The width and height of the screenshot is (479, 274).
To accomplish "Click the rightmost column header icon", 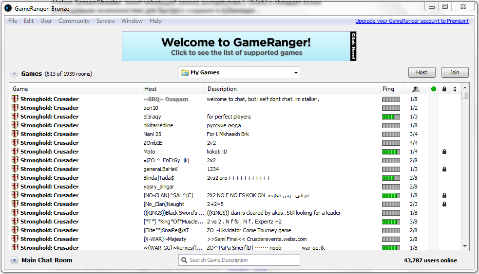I will [x=455, y=89].
